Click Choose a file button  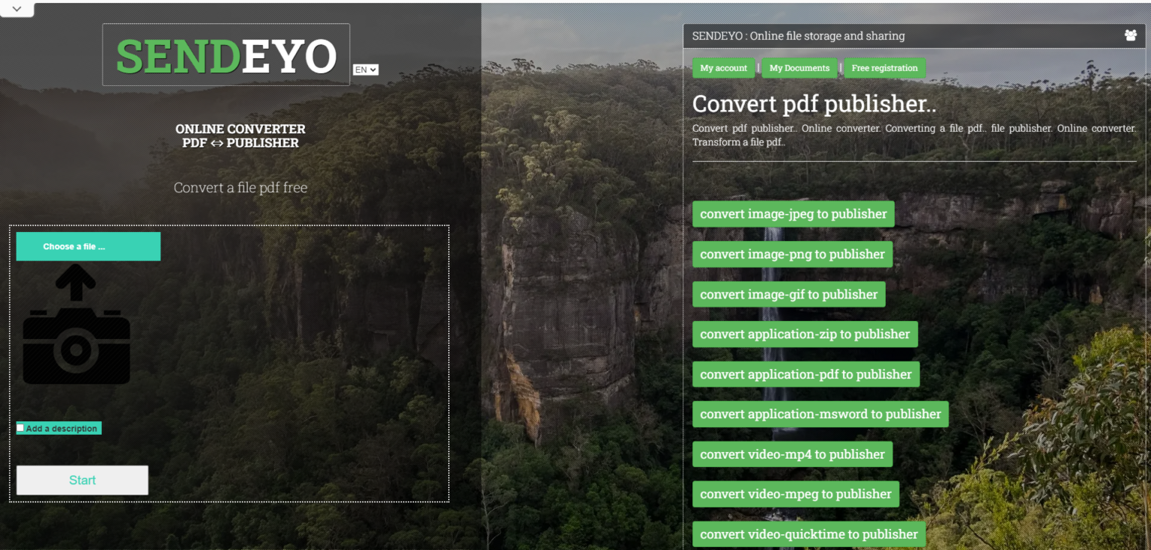[88, 246]
